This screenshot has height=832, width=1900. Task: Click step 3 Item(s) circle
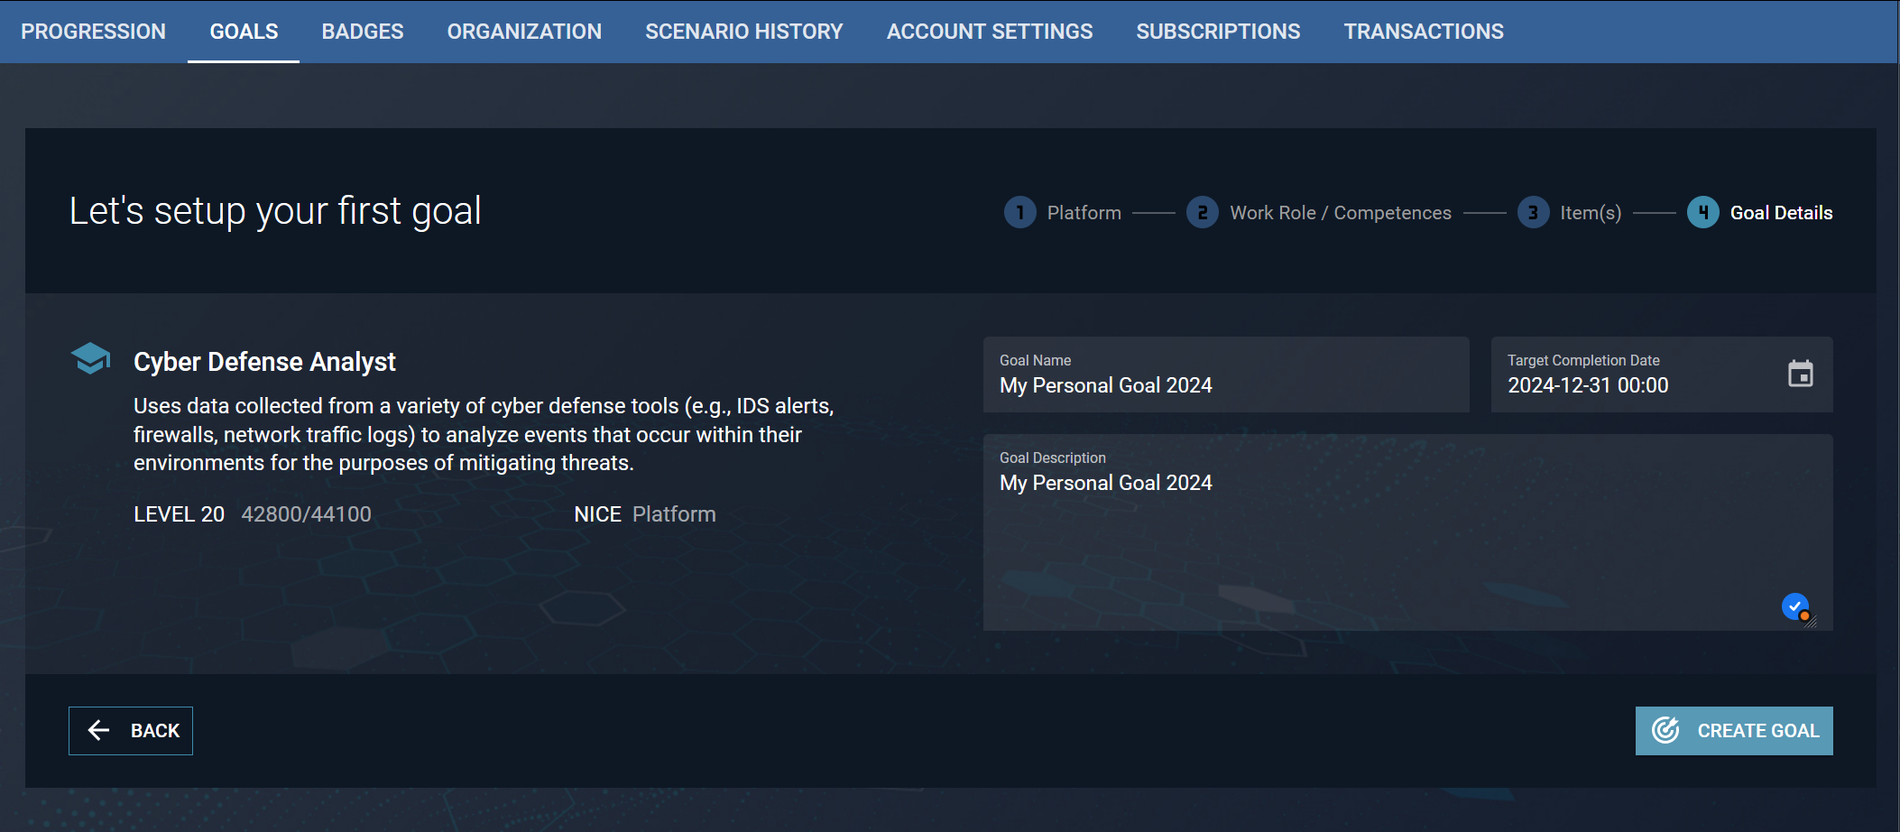[x=1533, y=213]
